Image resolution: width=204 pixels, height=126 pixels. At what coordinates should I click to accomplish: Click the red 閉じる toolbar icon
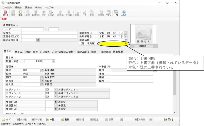(5, 13)
